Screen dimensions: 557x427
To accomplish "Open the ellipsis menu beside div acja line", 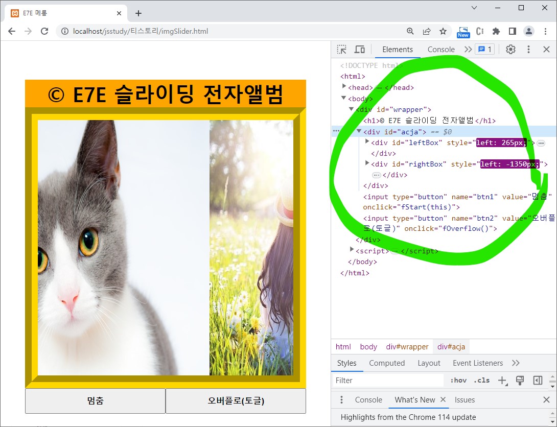I will pyautogui.click(x=336, y=131).
